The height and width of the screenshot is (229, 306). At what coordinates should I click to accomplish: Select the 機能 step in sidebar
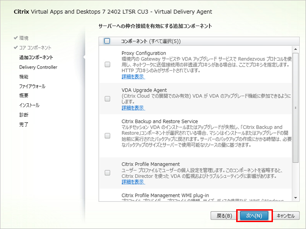24,77
